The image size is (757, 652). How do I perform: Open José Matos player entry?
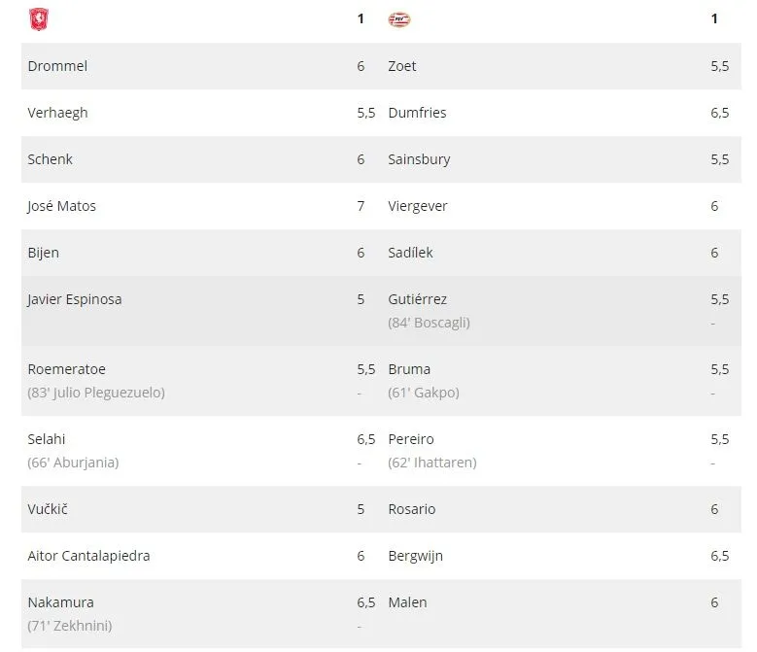pos(61,206)
